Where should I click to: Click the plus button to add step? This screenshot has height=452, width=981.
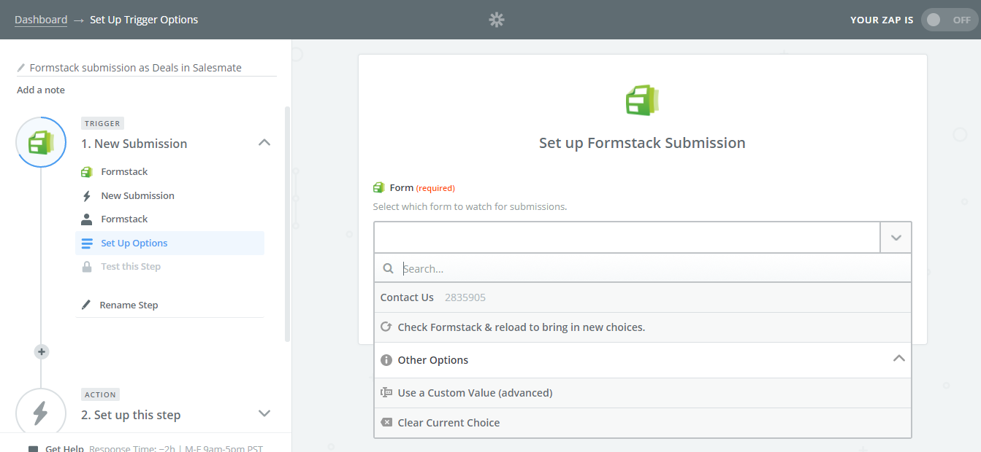(x=42, y=352)
